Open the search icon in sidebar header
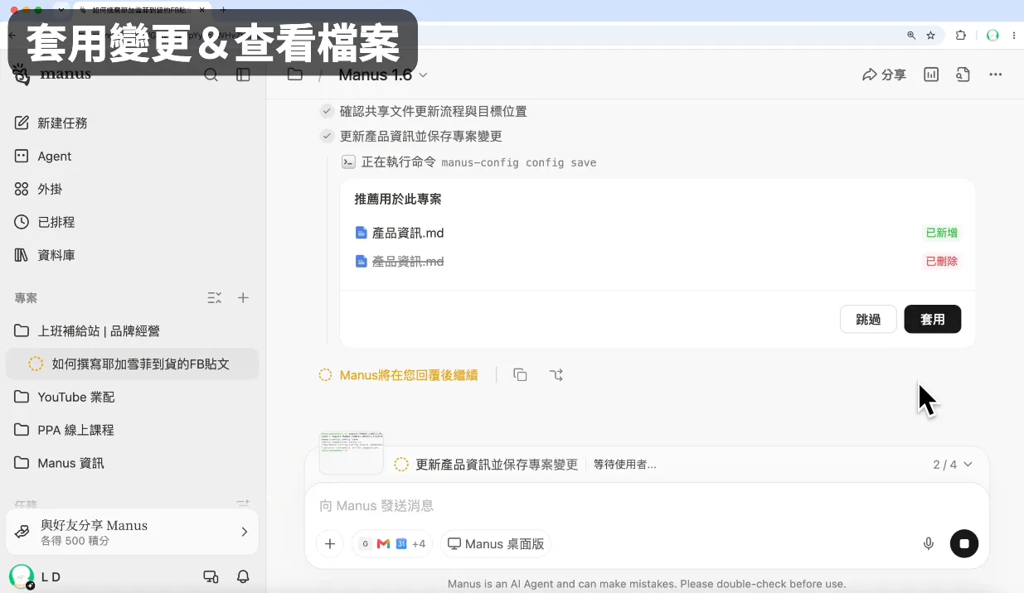Image resolution: width=1024 pixels, height=593 pixels. click(x=211, y=75)
